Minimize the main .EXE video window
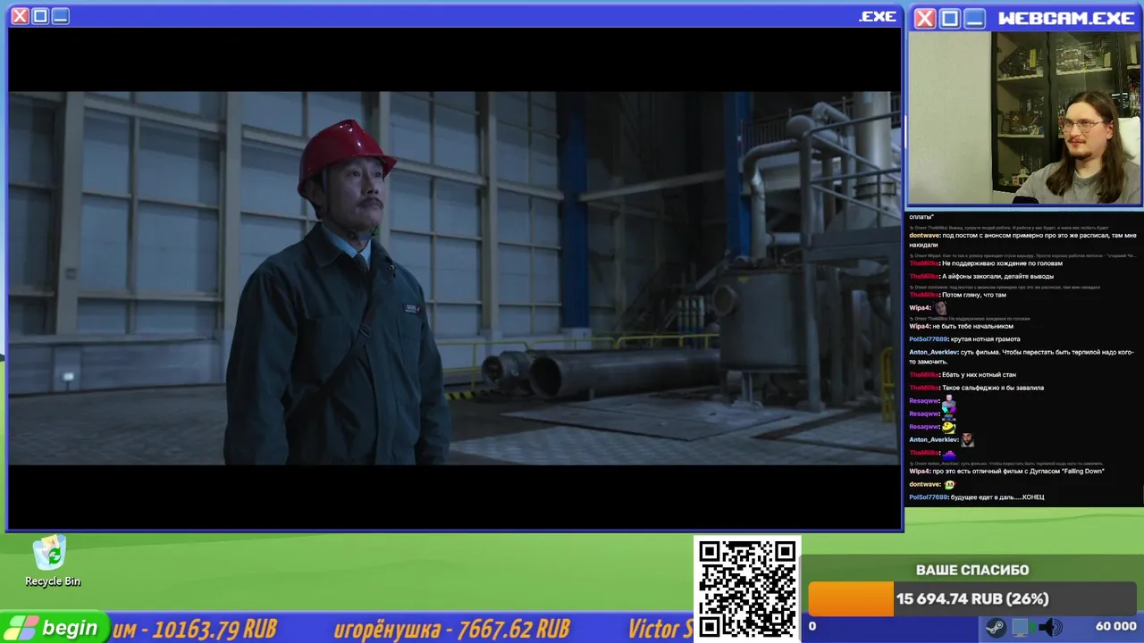1144x643 pixels. 60,16
